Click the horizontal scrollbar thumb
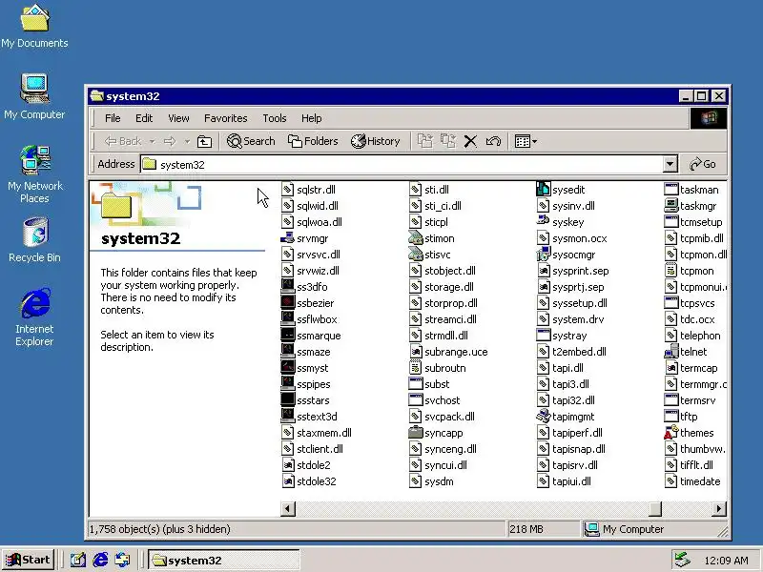 pos(655,509)
